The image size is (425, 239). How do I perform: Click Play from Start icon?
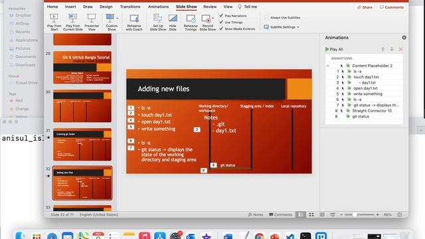(54, 19)
